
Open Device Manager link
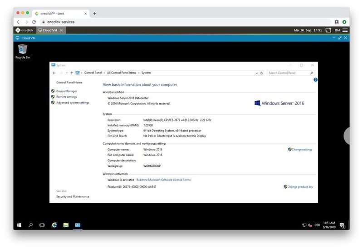pyautogui.click(x=66, y=91)
